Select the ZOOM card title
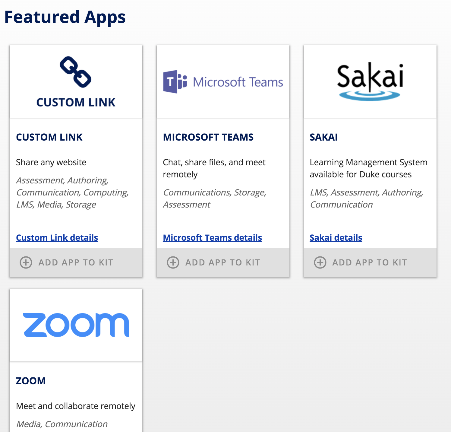The image size is (451, 432). (x=31, y=381)
